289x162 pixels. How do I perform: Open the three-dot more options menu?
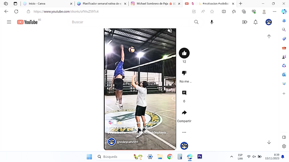(x=184, y=132)
